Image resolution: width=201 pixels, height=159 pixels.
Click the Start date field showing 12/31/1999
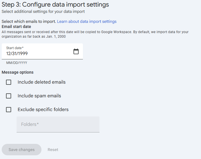click(x=42, y=51)
